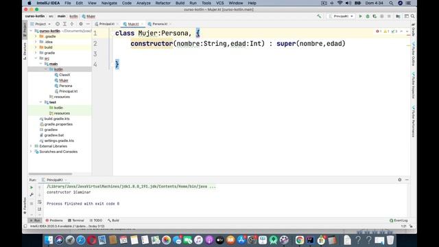The height and width of the screenshot is (247, 439).
Task: Open Flutter Outline tool window stripe
Action: [413, 54]
